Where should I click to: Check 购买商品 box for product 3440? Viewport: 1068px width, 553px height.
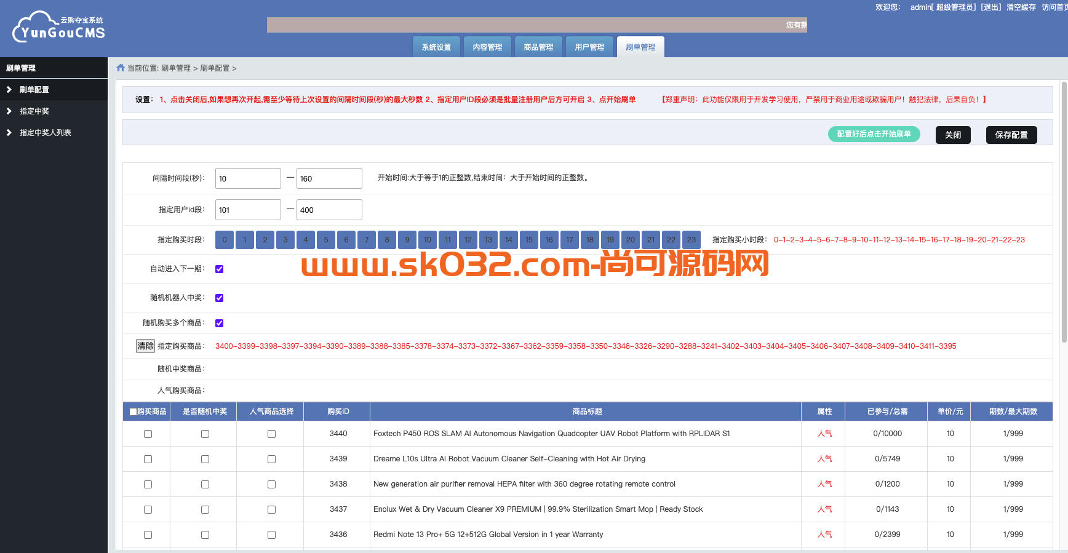pos(148,434)
